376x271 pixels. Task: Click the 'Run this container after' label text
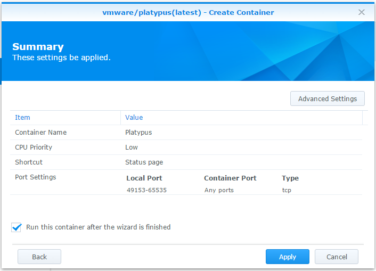(x=98, y=227)
